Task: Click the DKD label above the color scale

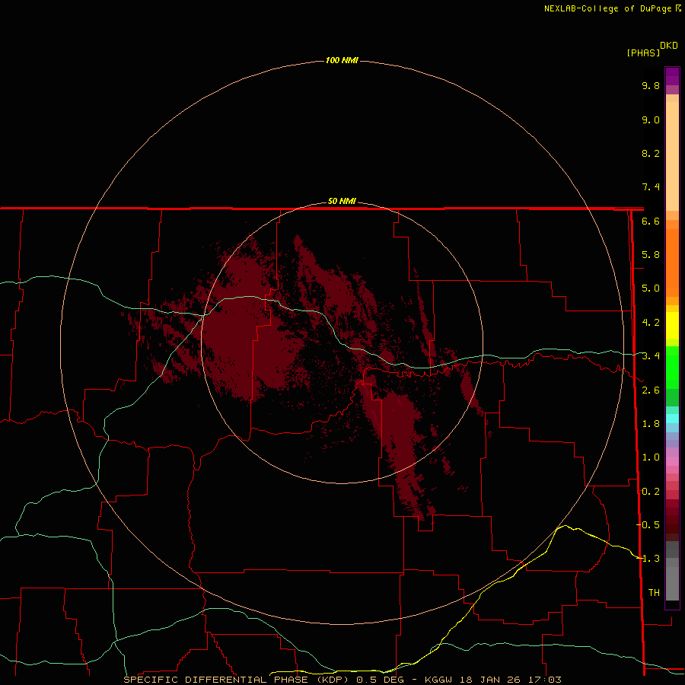Action: click(669, 45)
